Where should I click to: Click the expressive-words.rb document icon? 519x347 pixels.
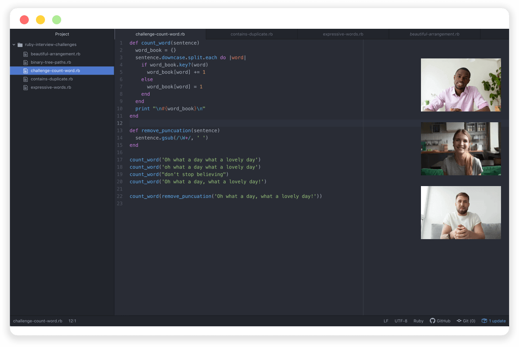26,87
